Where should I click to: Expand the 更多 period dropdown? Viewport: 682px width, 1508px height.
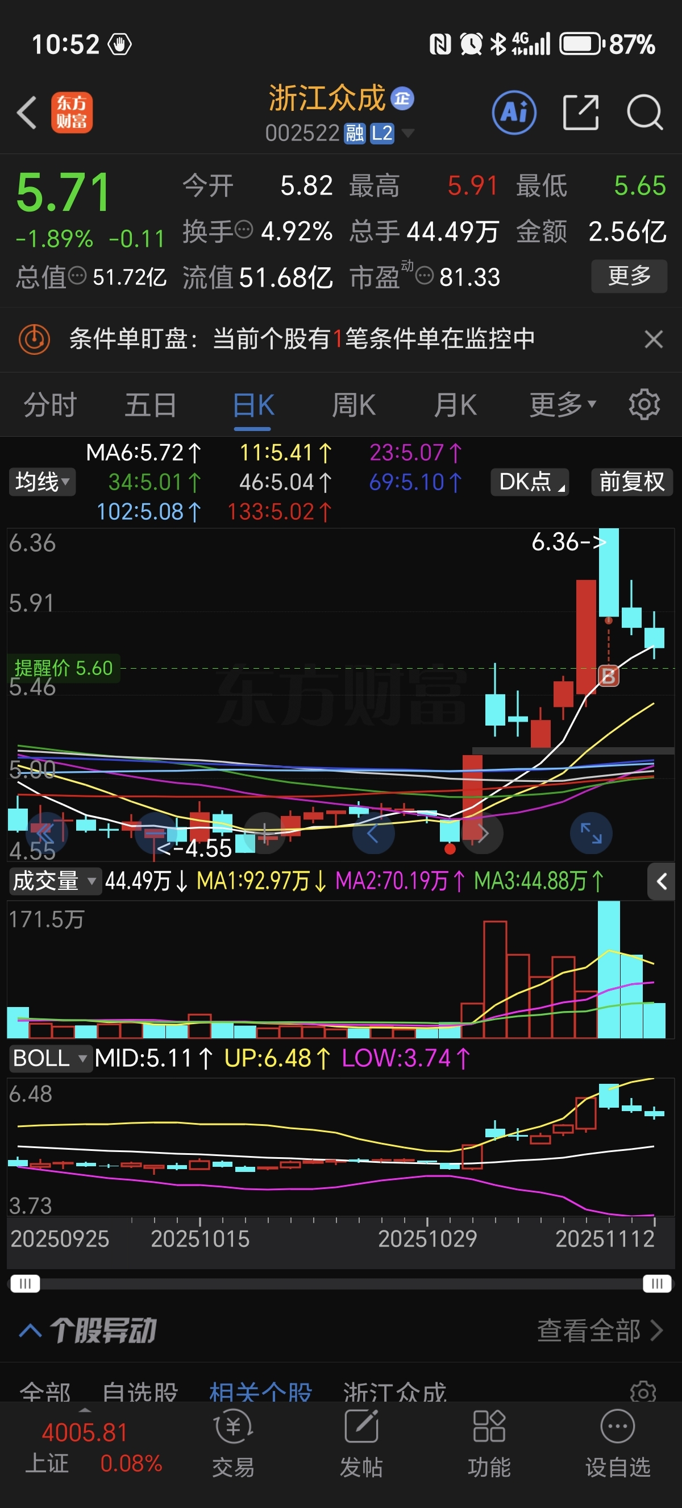point(563,405)
